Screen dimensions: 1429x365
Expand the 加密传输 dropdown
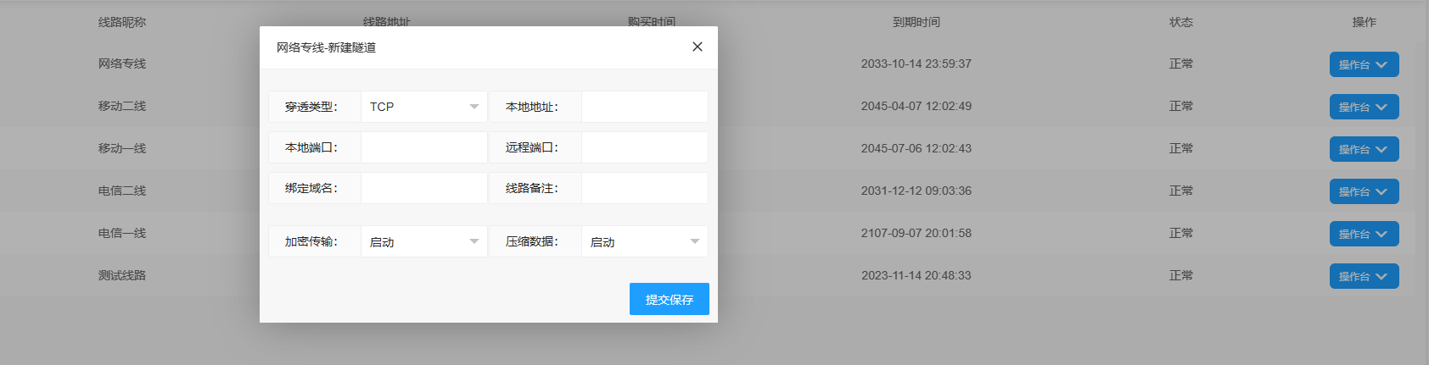(x=423, y=241)
